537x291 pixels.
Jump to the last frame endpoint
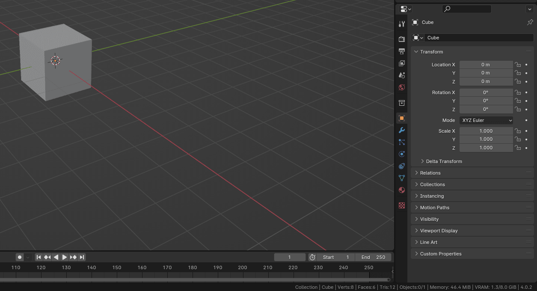point(82,257)
